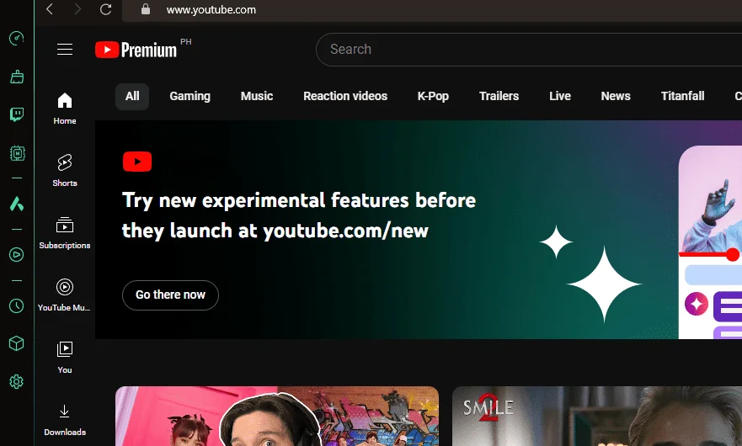Select the News filter chip

616,97
